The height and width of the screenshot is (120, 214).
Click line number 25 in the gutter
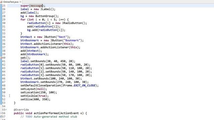[x=4, y=6]
